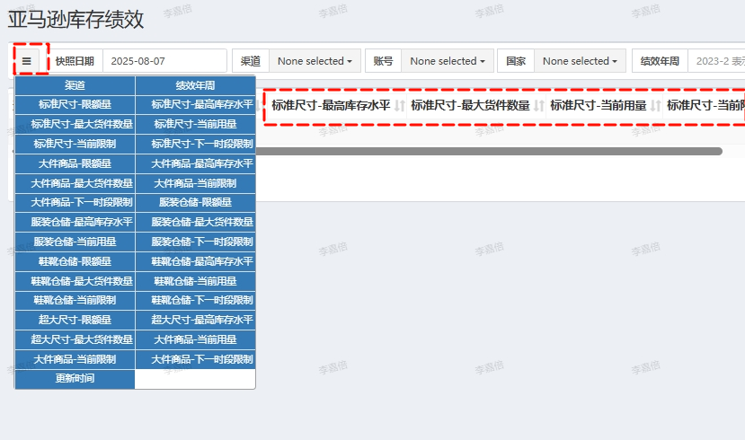
Task: Sort the 标准尺寸-最高库存水平 table column via its arrows
Action: click(x=400, y=105)
